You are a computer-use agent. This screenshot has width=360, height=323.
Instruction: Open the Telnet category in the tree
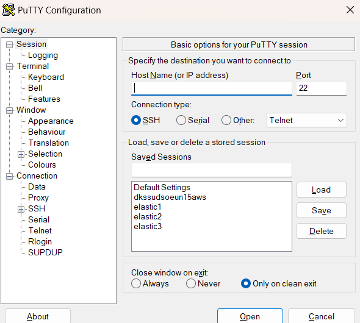(40, 230)
